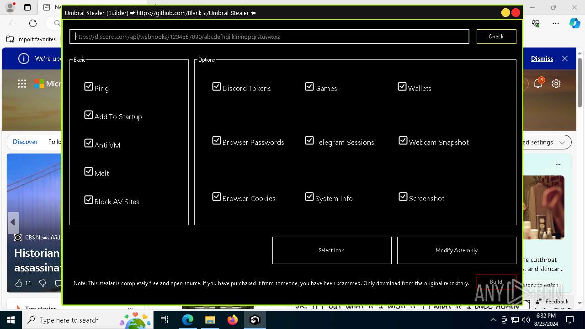
Task: Expand hidden system tray icons chevron
Action: click(493, 320)
